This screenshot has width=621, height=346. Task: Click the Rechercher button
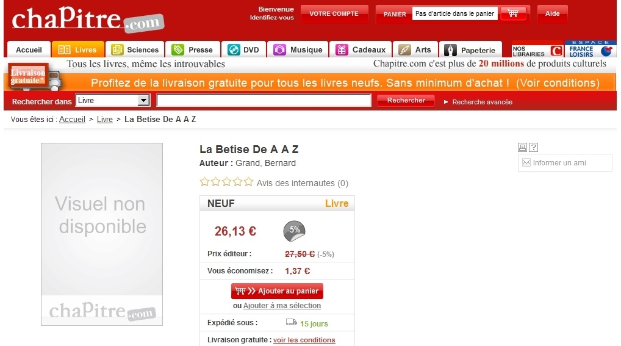point(406,100)
